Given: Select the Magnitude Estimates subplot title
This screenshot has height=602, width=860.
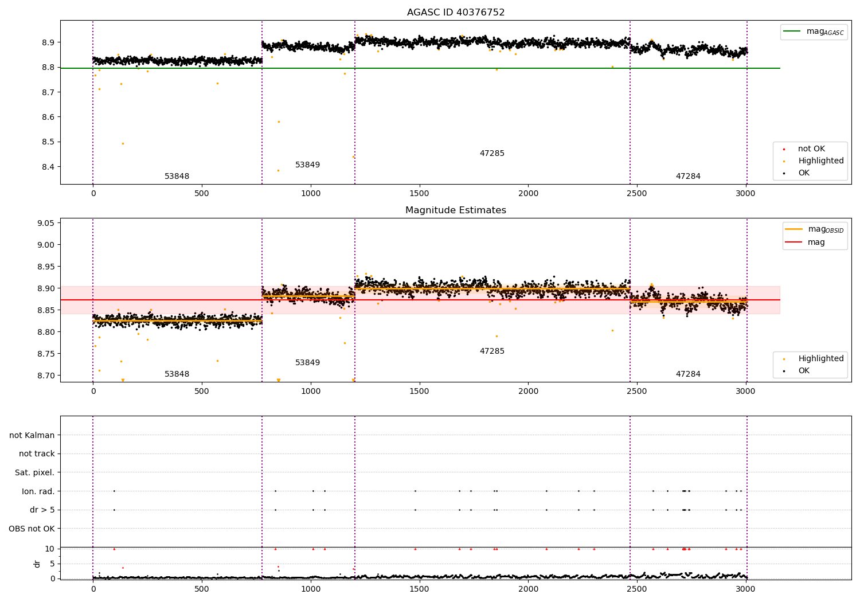Looking at the screenshot, I should 456,210.
